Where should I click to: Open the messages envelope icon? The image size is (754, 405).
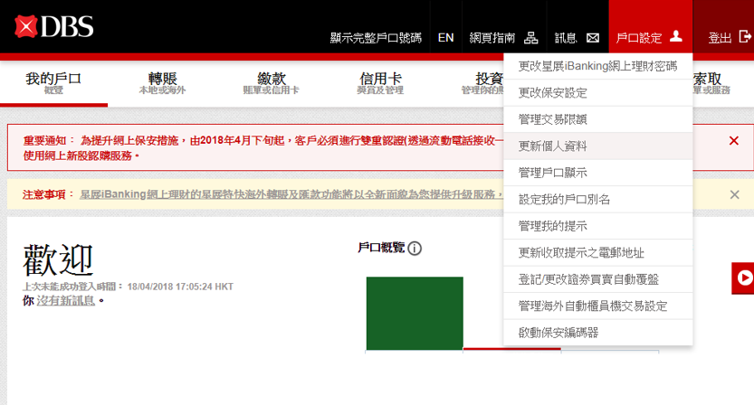tap(593, 38)
